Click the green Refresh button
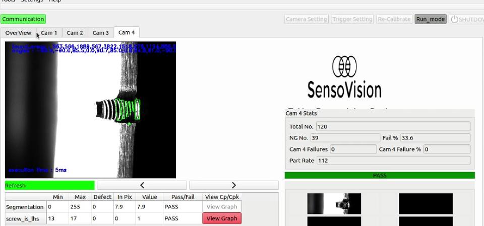The image size is (484, 226). (x=50, y=185)
